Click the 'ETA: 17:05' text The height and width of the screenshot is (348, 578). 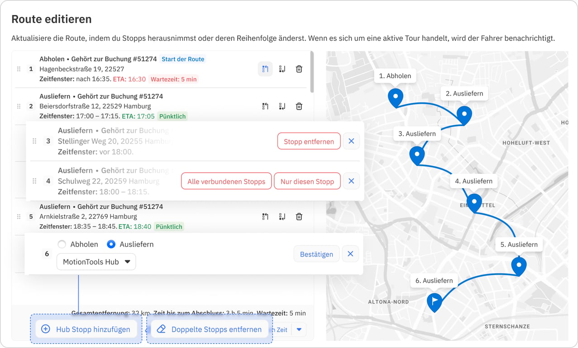pos(138,116)
